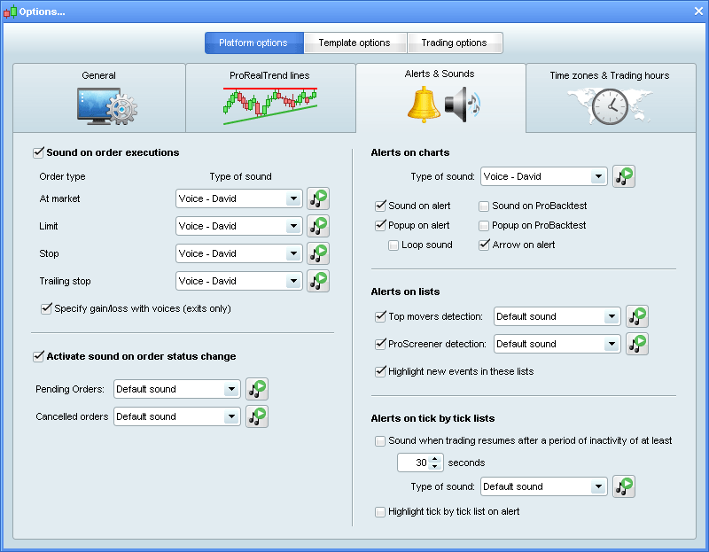This screenshot has height=552, width=709.
Task: Switch to Template options tab
Action: pyautogui.click(x=355, y=43)
